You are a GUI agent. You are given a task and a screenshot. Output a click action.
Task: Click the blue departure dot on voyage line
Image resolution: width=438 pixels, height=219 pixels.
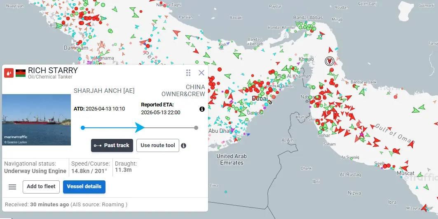click(x=83, y=128)
